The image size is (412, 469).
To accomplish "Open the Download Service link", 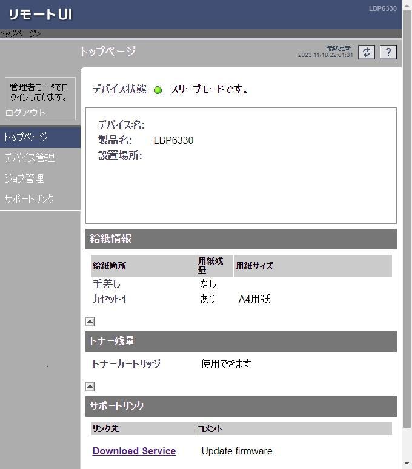I will point(134,451).
